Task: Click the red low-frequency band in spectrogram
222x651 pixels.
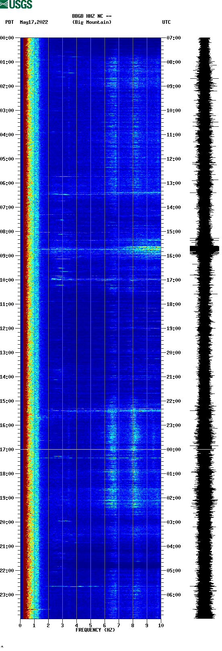Action: click(25, 328)
